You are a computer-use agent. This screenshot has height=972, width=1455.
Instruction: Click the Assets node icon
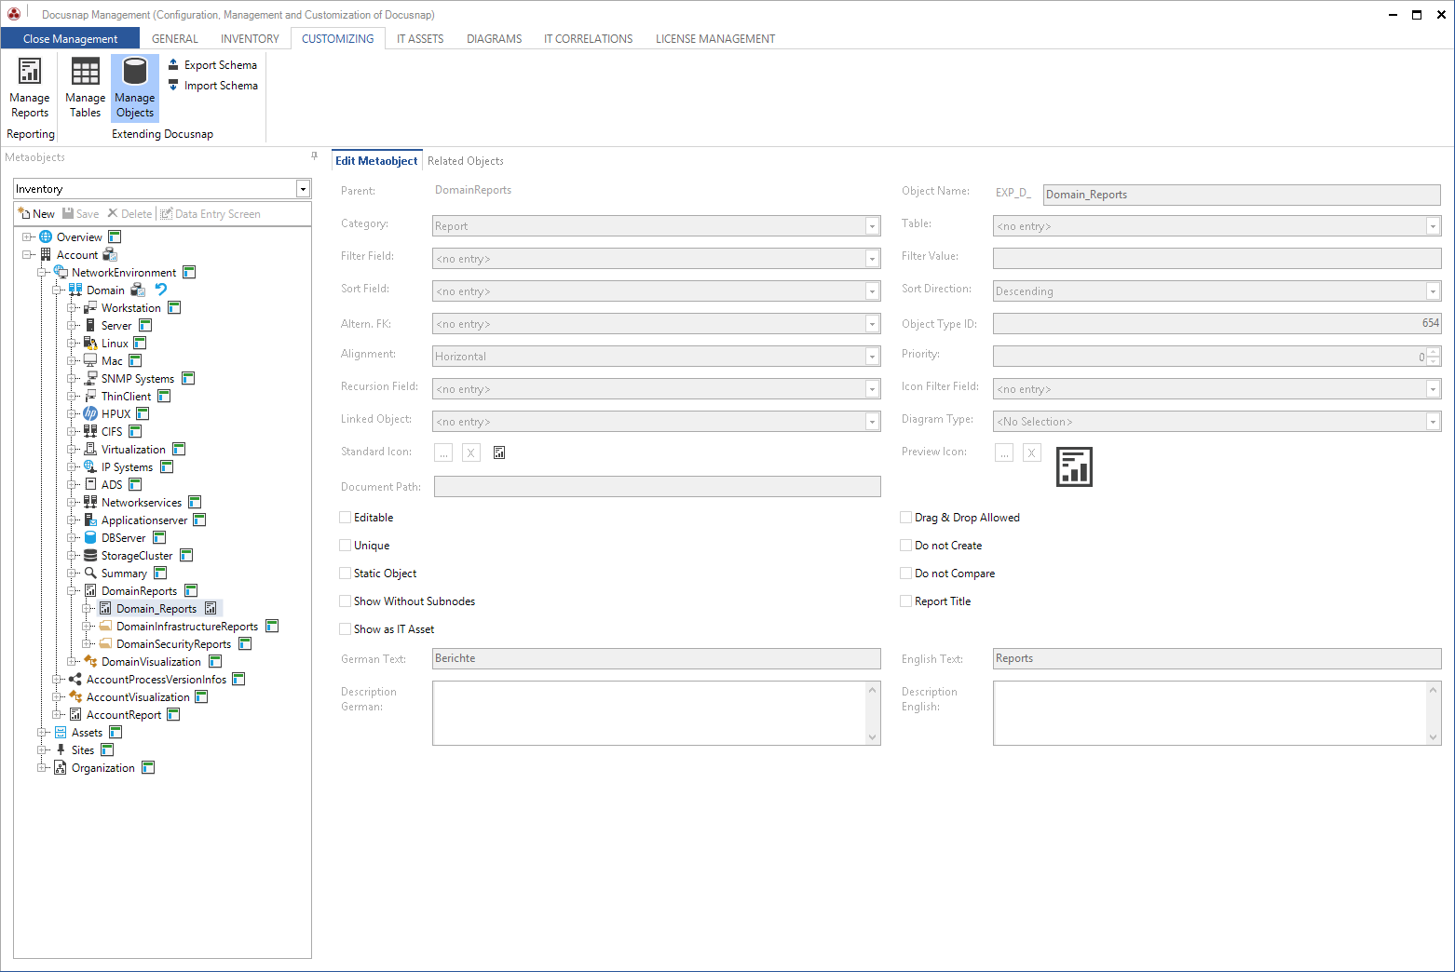pyautogui.click(x=61, y=732)
